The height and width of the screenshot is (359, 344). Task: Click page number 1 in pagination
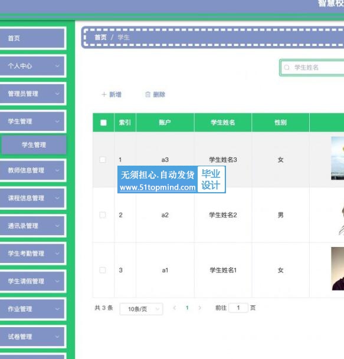[x=187, y=308]
